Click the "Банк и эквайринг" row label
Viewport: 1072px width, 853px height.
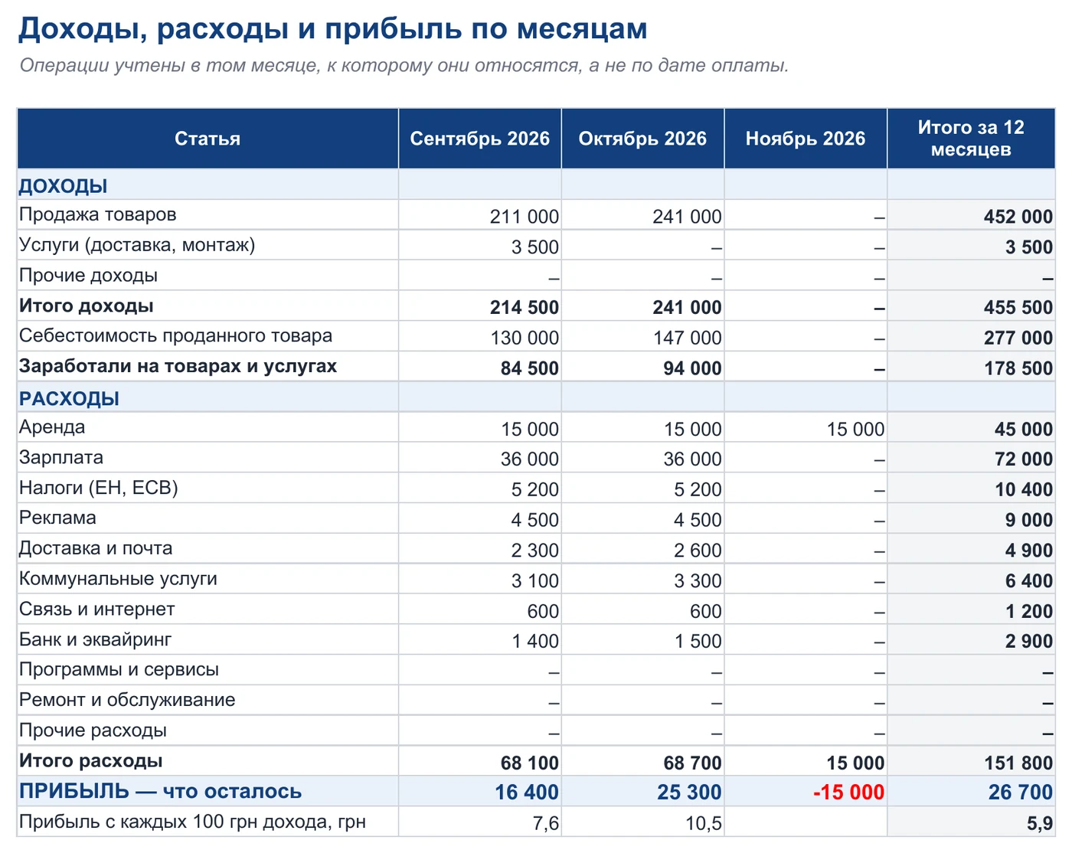click(95, 639)
